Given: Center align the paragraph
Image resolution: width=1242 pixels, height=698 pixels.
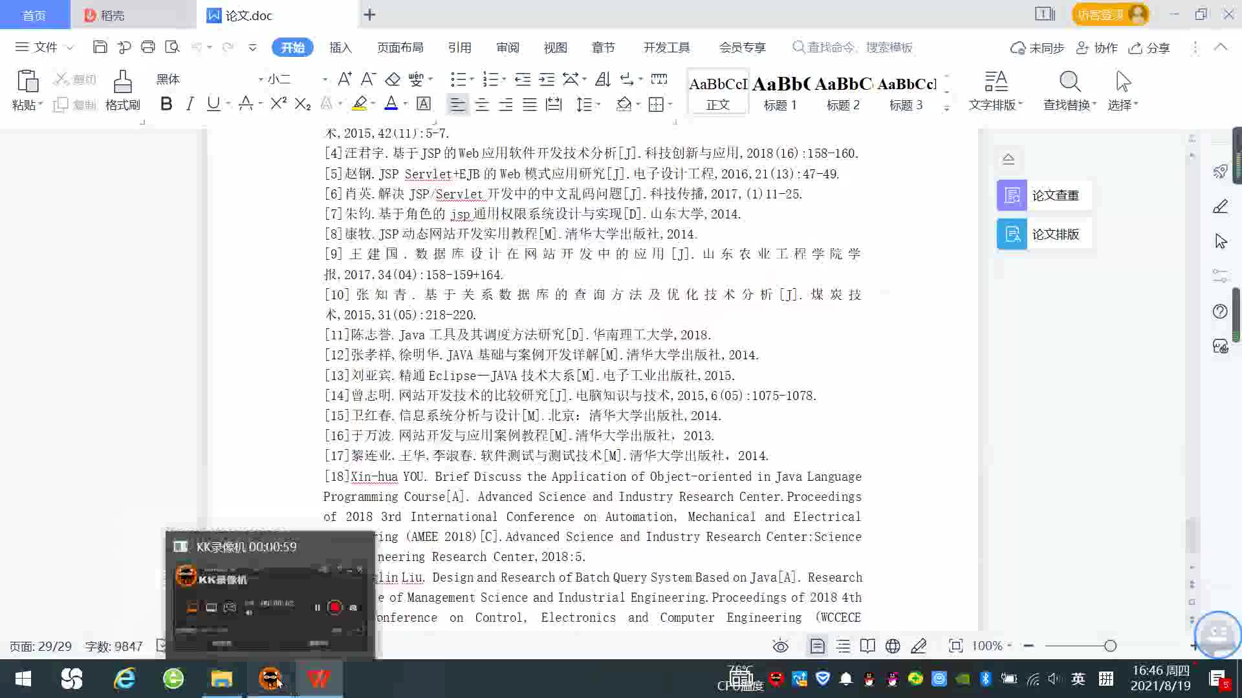Looking at the screenshot, I should coord(482,105).
